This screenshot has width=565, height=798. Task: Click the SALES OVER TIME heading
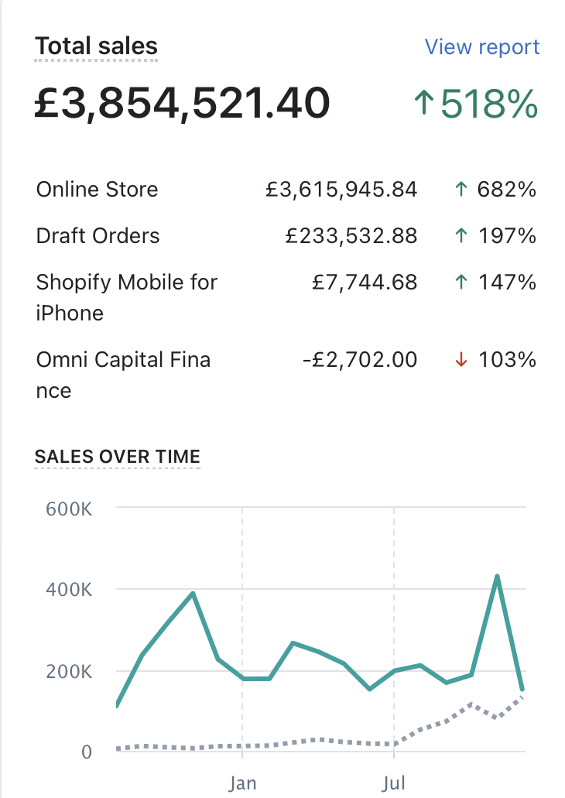click(x=117, y=456)
